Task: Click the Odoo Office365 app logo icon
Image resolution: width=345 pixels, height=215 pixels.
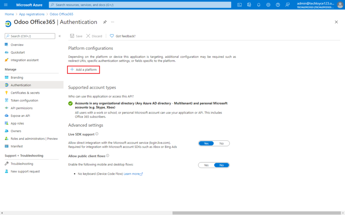Action: (x=8, y=24)
